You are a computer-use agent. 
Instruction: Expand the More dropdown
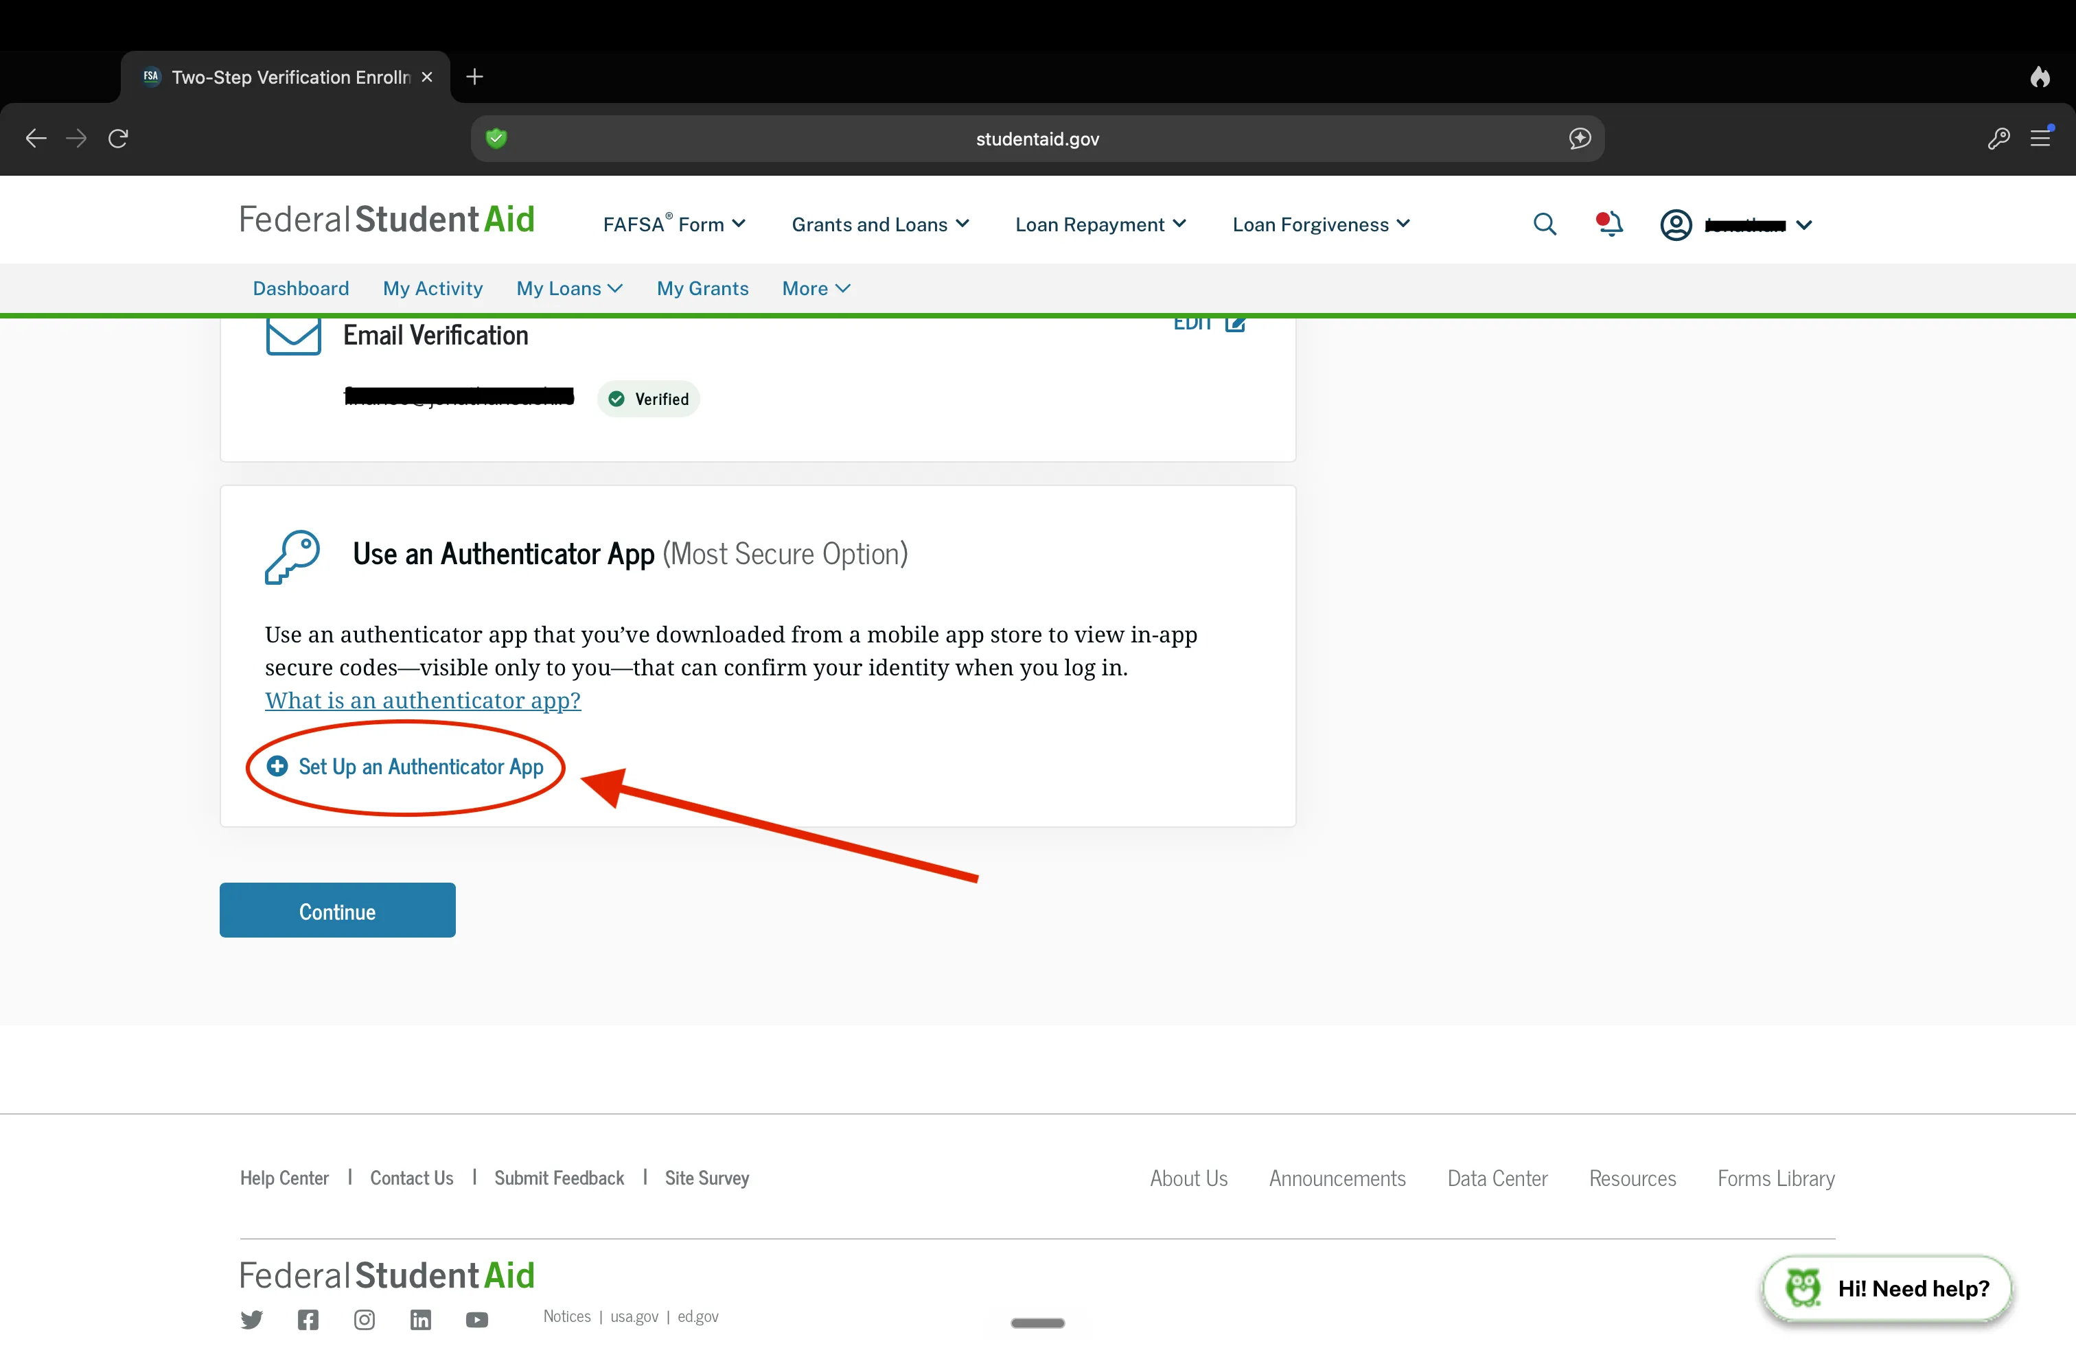pyautogui.click(x=816, y=288)
